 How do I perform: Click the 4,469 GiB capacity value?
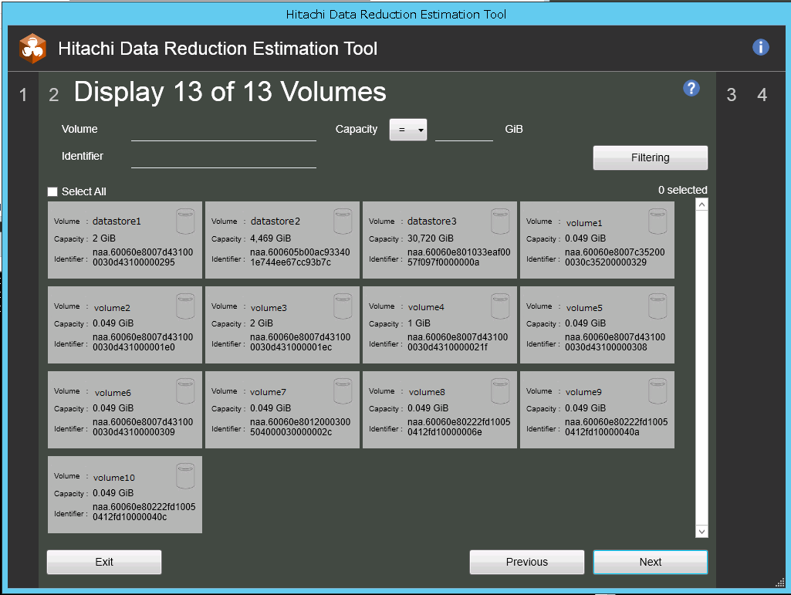point(270,238)
